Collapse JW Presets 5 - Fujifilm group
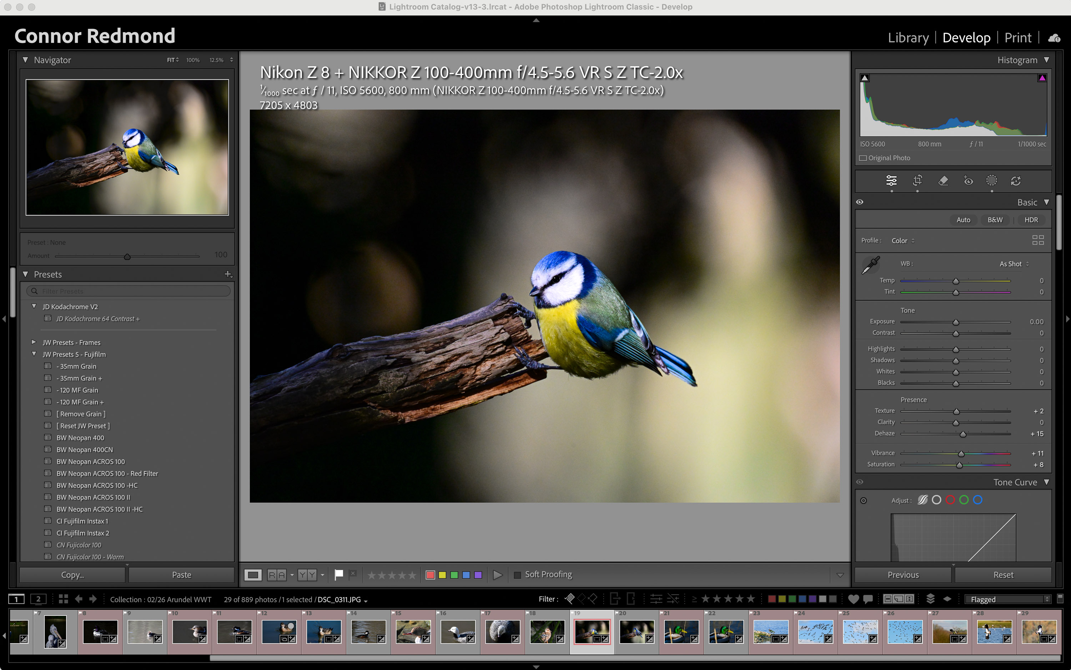The image size is (1071, 670). tap(34, 354)
